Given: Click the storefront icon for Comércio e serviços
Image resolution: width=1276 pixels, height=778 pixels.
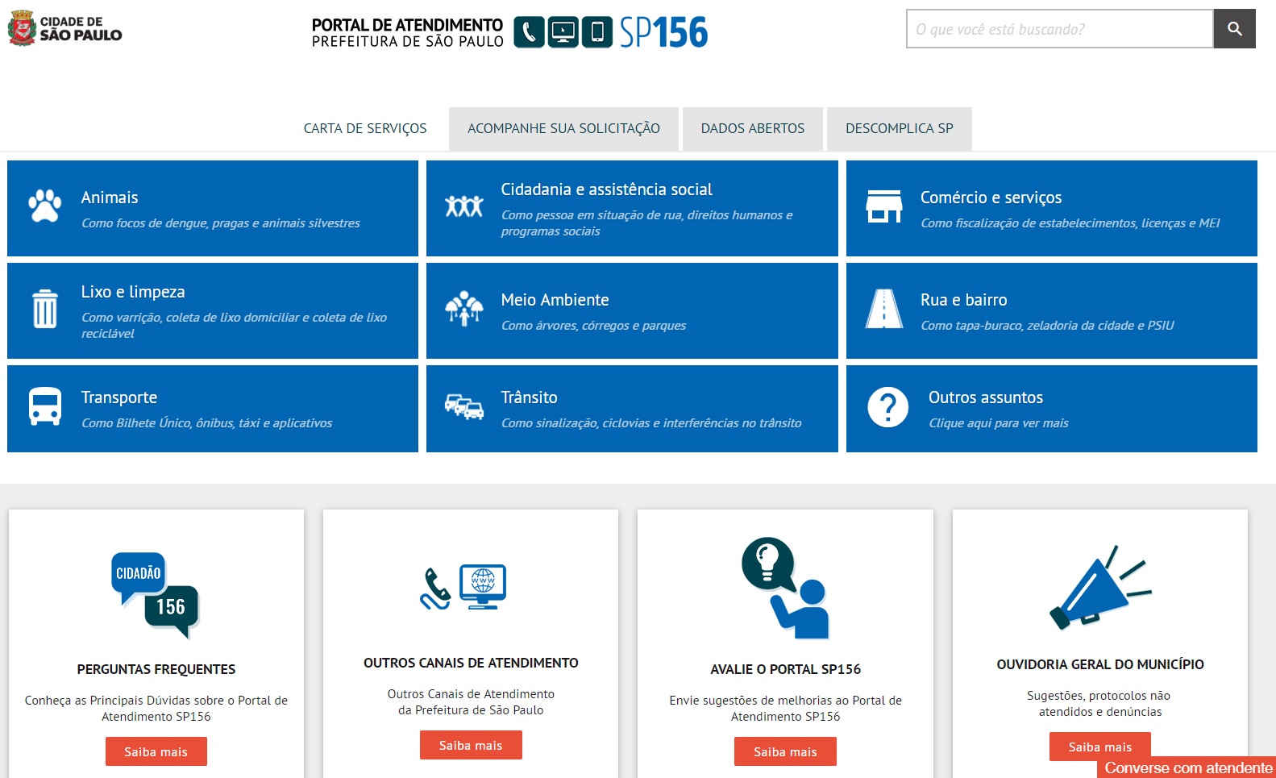Looking at the screenshot, I should point(884,206).
